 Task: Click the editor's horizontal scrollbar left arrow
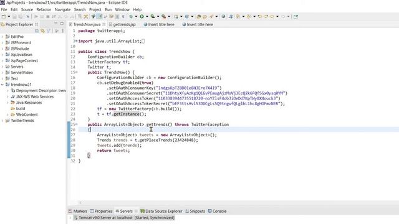coord(80,203)
